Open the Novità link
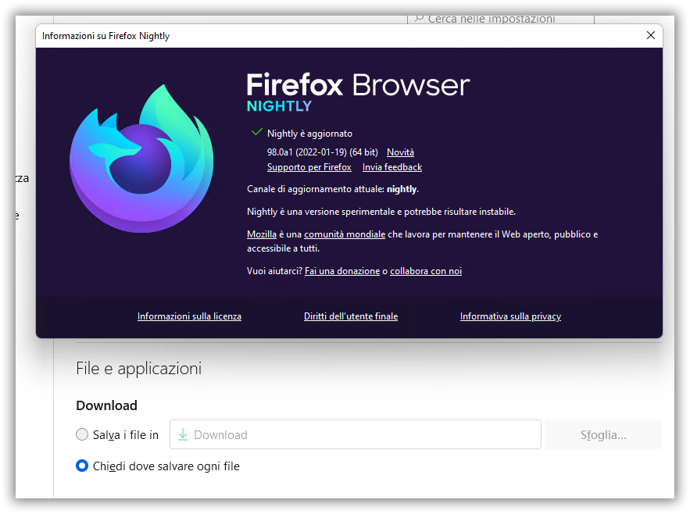 coord(400,152)
